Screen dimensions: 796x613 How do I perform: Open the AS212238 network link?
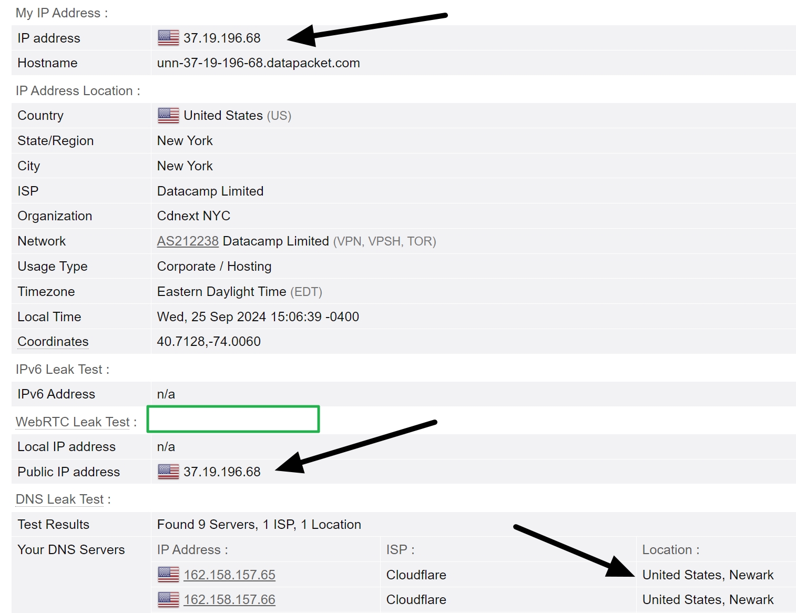pos(187,241)
